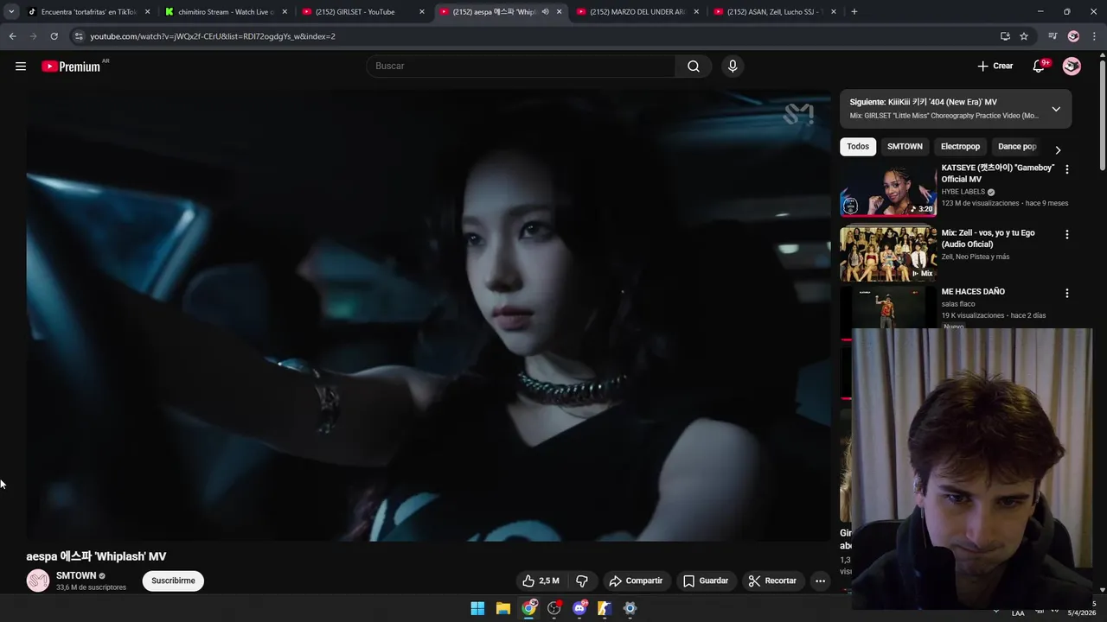Reload the current page
This screenshot has width=1107, height=622.
(x=54, y=36)
